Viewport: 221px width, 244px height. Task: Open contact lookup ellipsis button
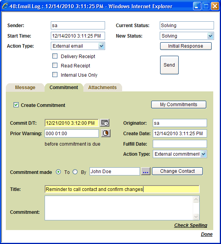pyautogui.click(x=146, y=171)
